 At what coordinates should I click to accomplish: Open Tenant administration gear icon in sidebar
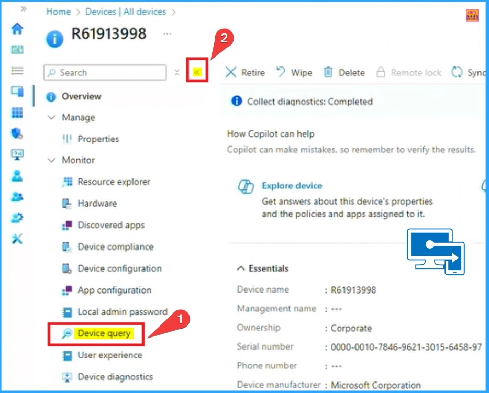[17, 218]
